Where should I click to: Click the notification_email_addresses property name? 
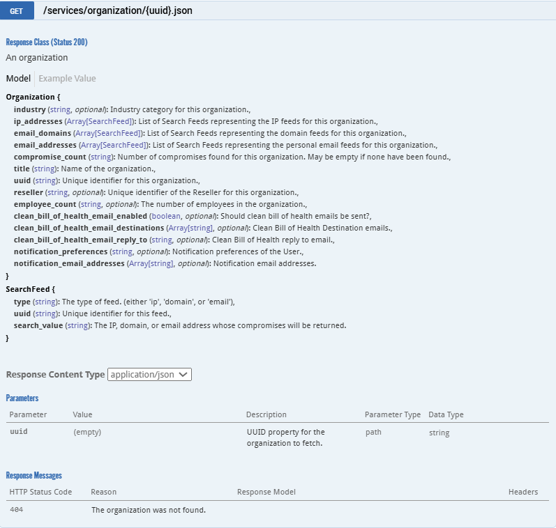click(70, 263)
